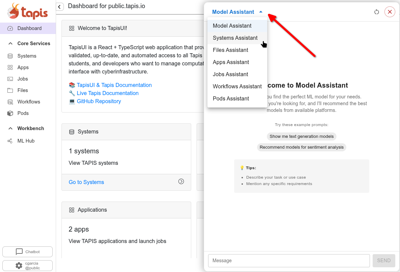Select Systems Assistant from the dropdown

coord(235,38)
